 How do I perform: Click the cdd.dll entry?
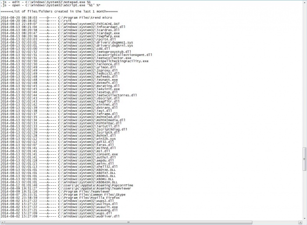[55, 49]
